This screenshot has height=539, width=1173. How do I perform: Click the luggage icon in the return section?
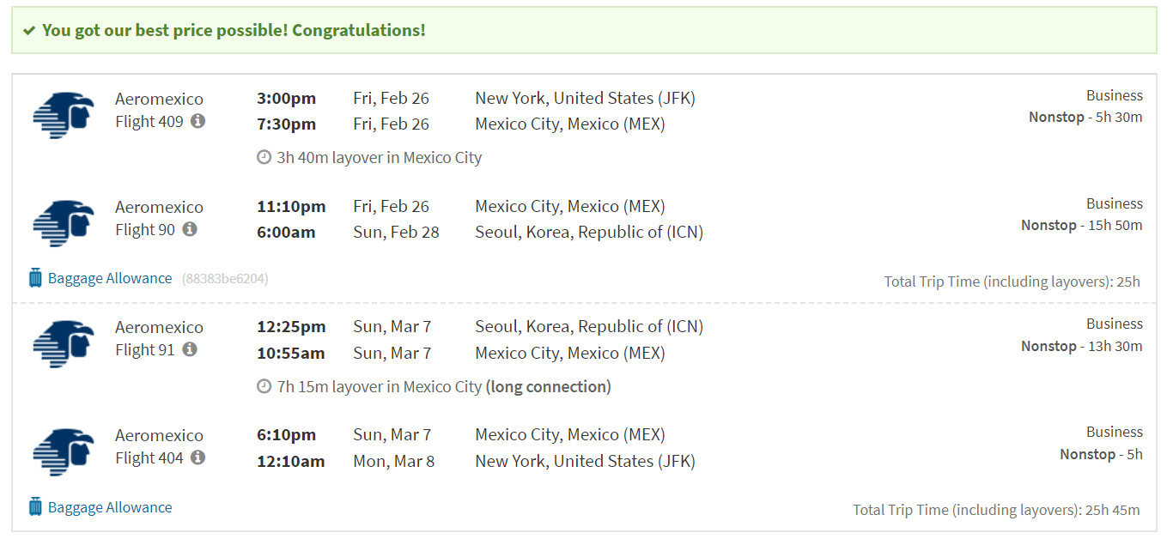click(35, 507)
